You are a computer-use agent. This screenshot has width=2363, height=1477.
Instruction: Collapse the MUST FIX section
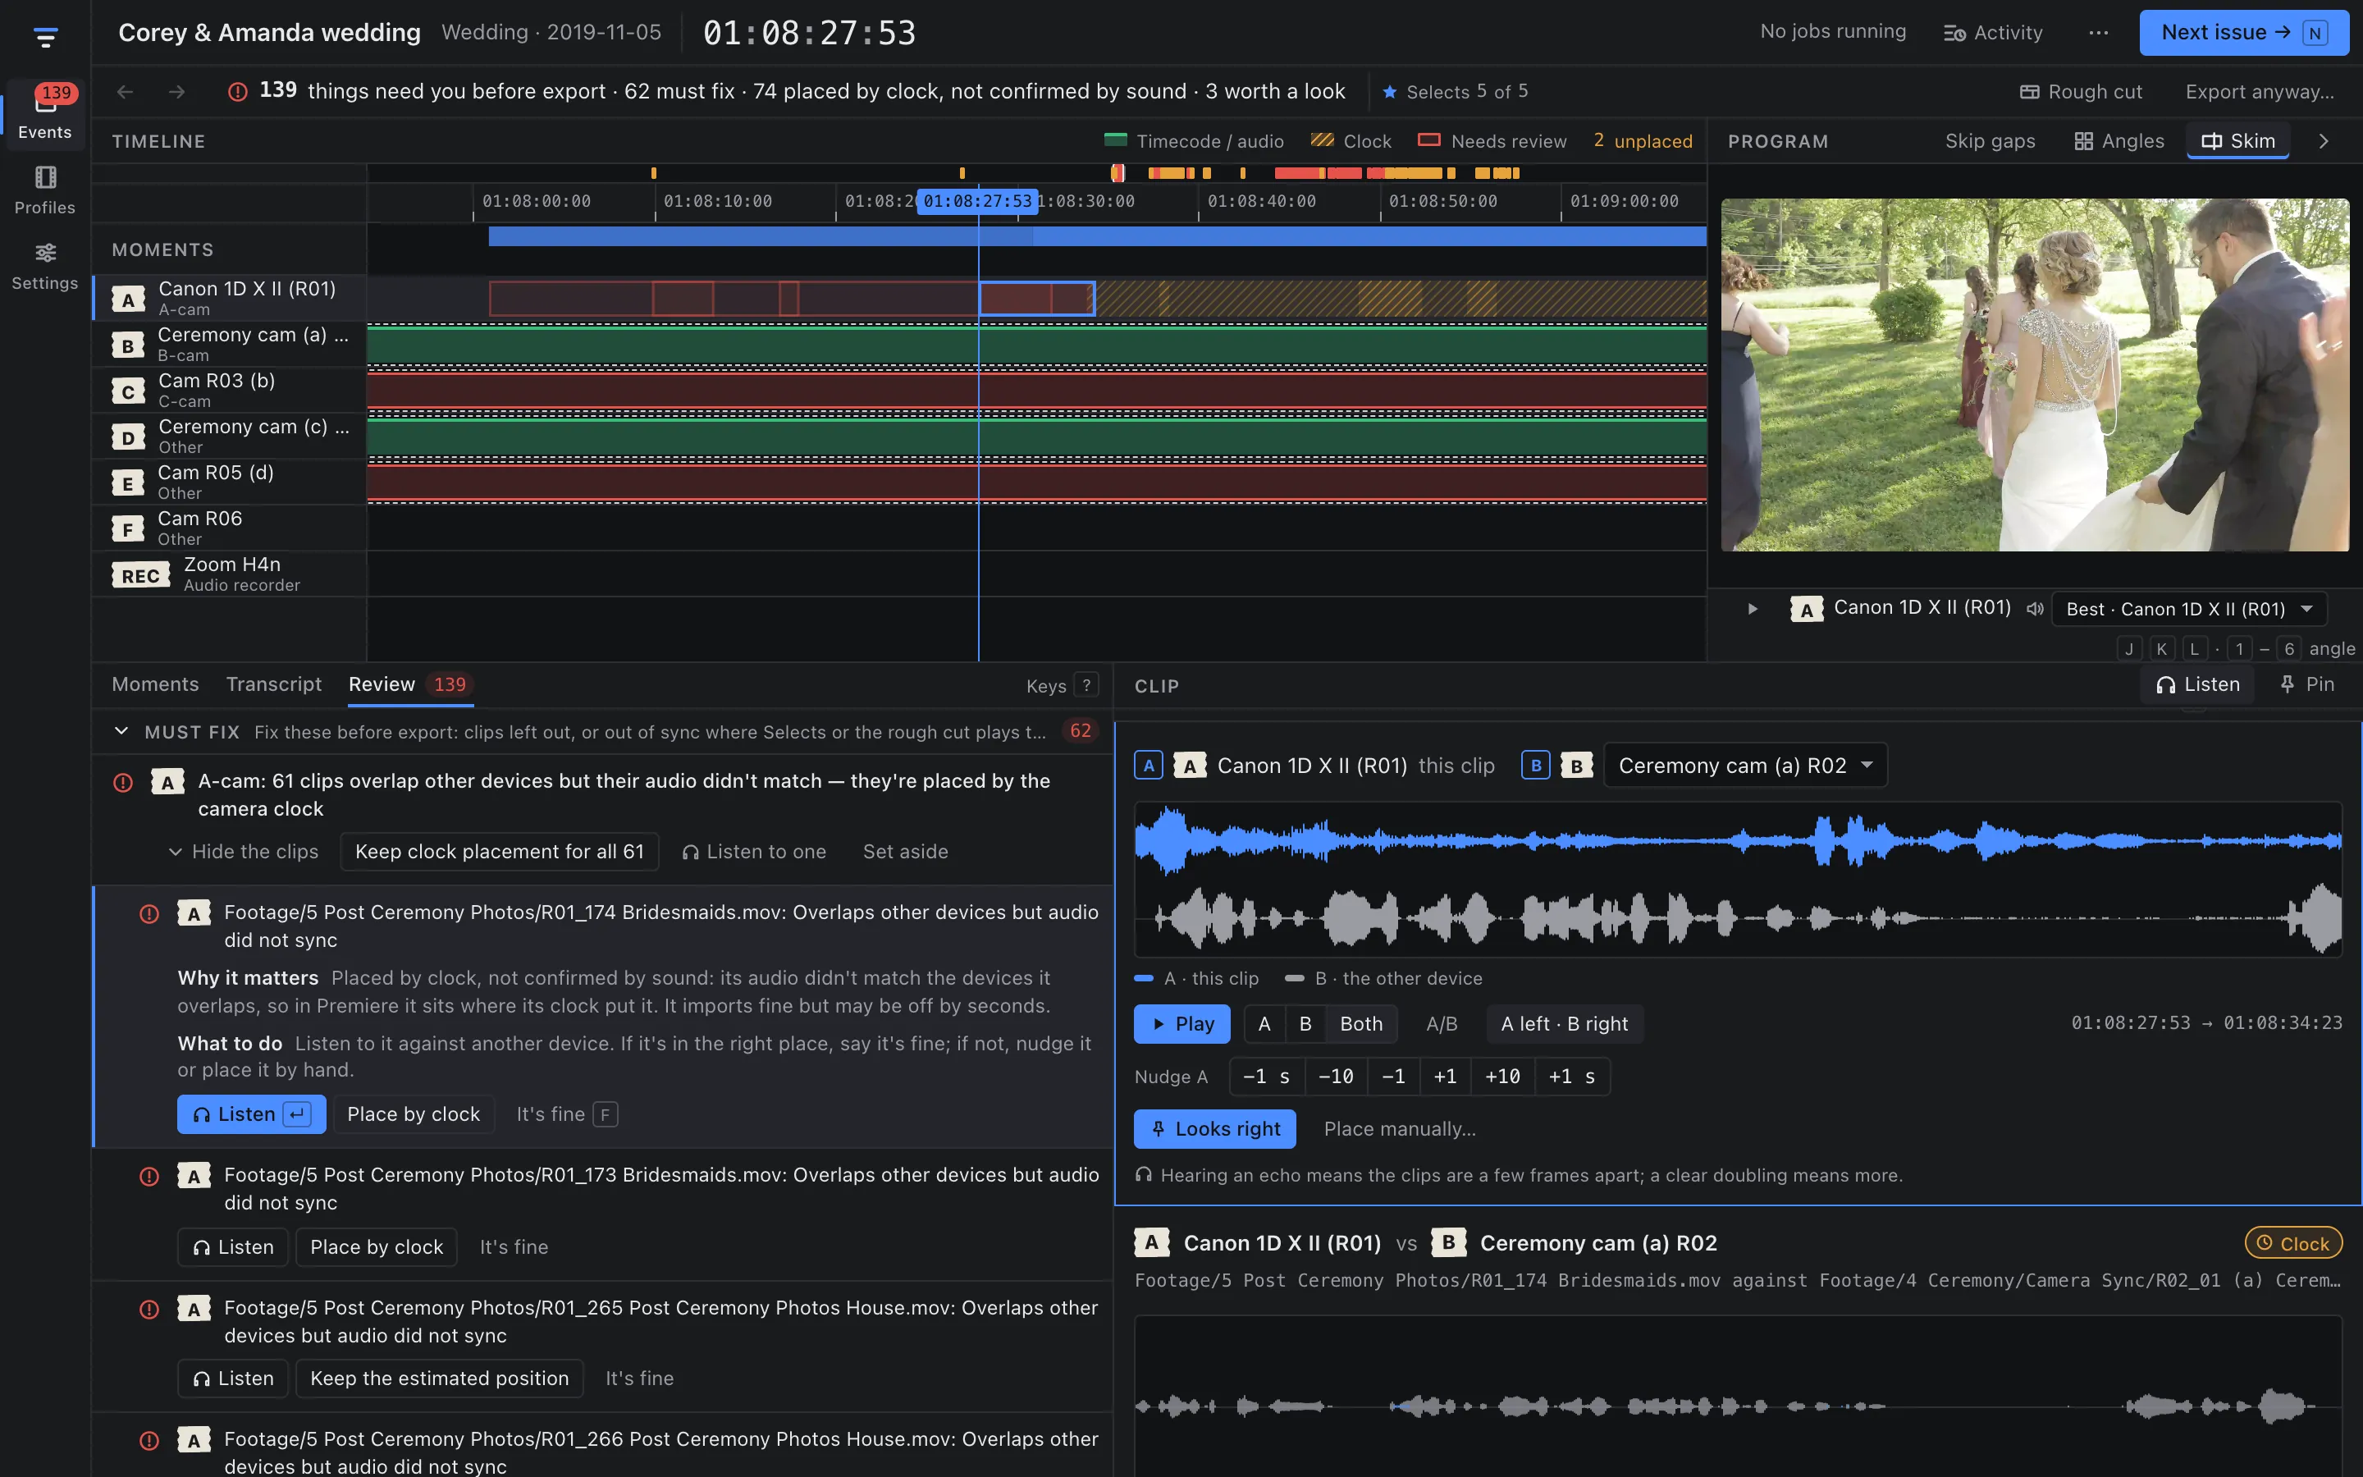tap(121, 732)
